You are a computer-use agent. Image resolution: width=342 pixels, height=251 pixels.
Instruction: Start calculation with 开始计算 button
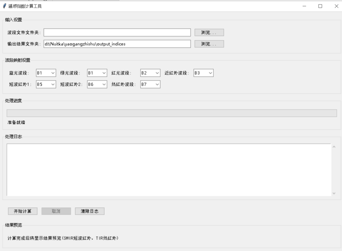23,211
